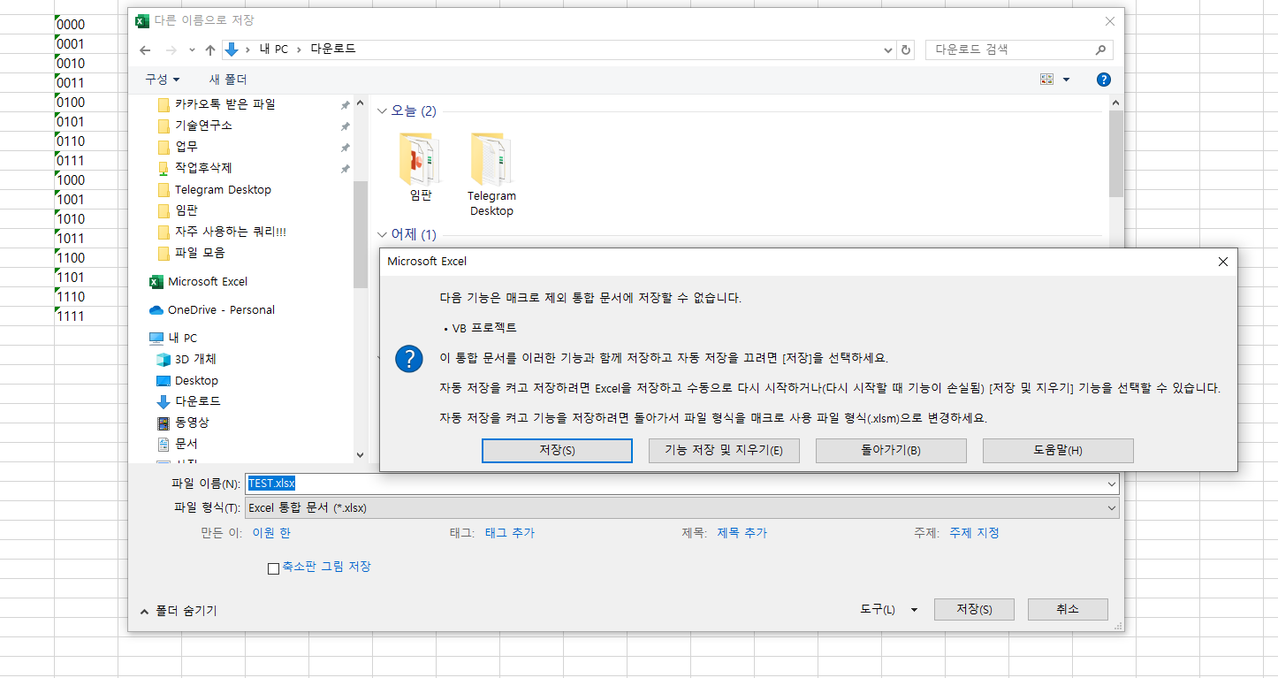Click the blue download arrow address icon
This screenshot has height=678, width=1278.
point(232,50)
